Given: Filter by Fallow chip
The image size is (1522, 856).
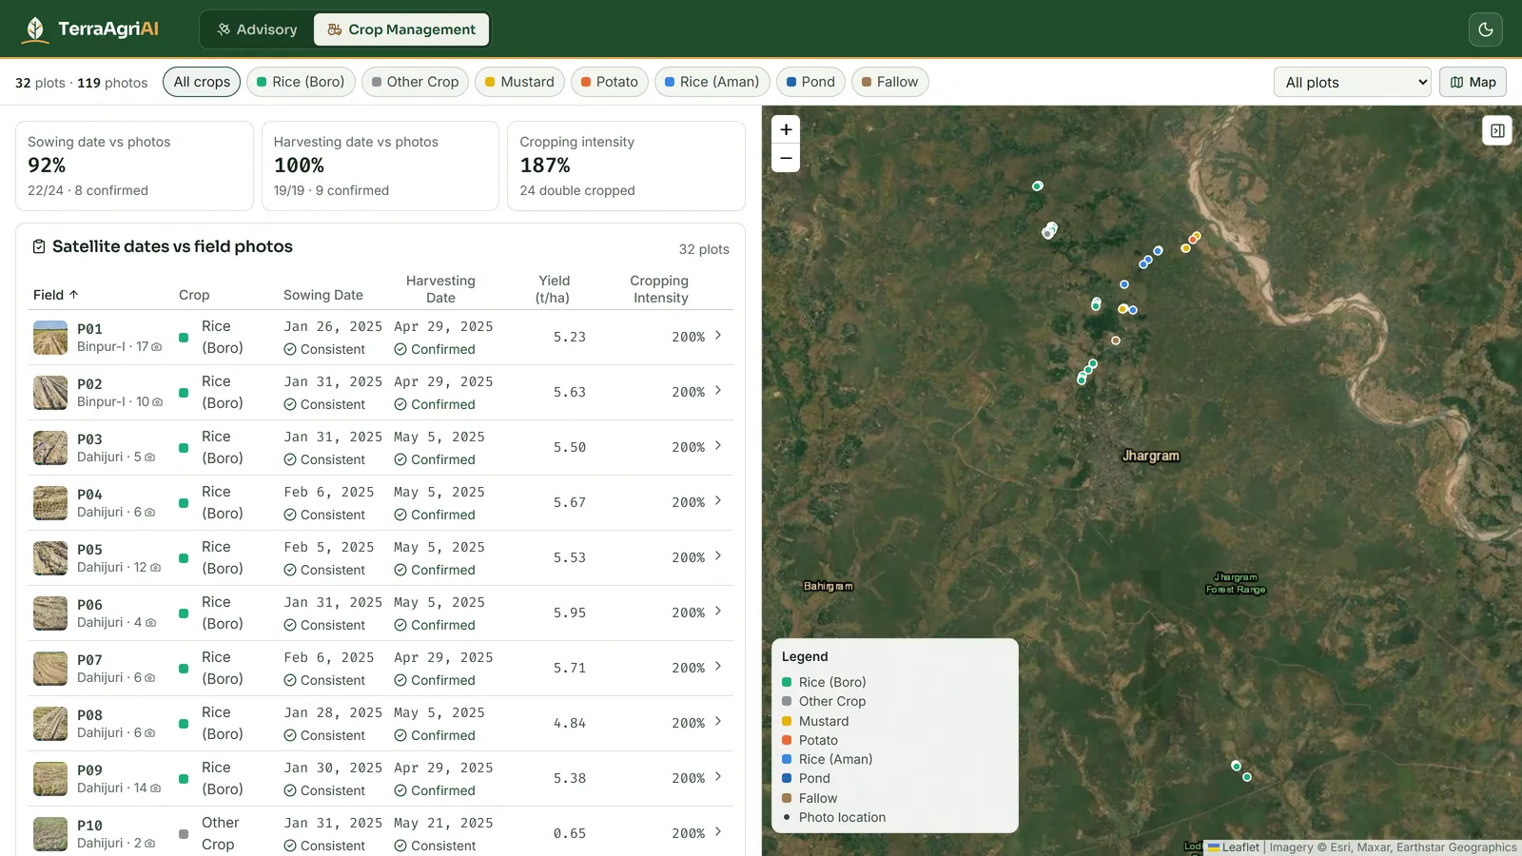Looking at the screenshot, I should click(x=889, y=82).
